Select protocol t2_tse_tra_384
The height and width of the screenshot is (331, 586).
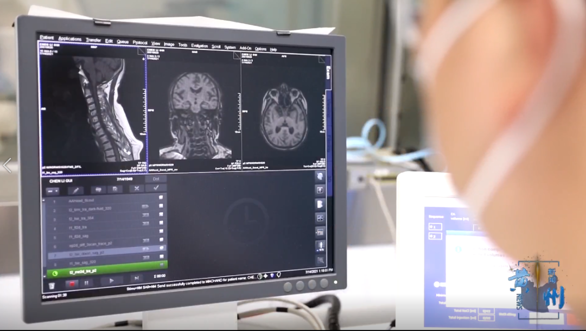(x=106, y=218)
